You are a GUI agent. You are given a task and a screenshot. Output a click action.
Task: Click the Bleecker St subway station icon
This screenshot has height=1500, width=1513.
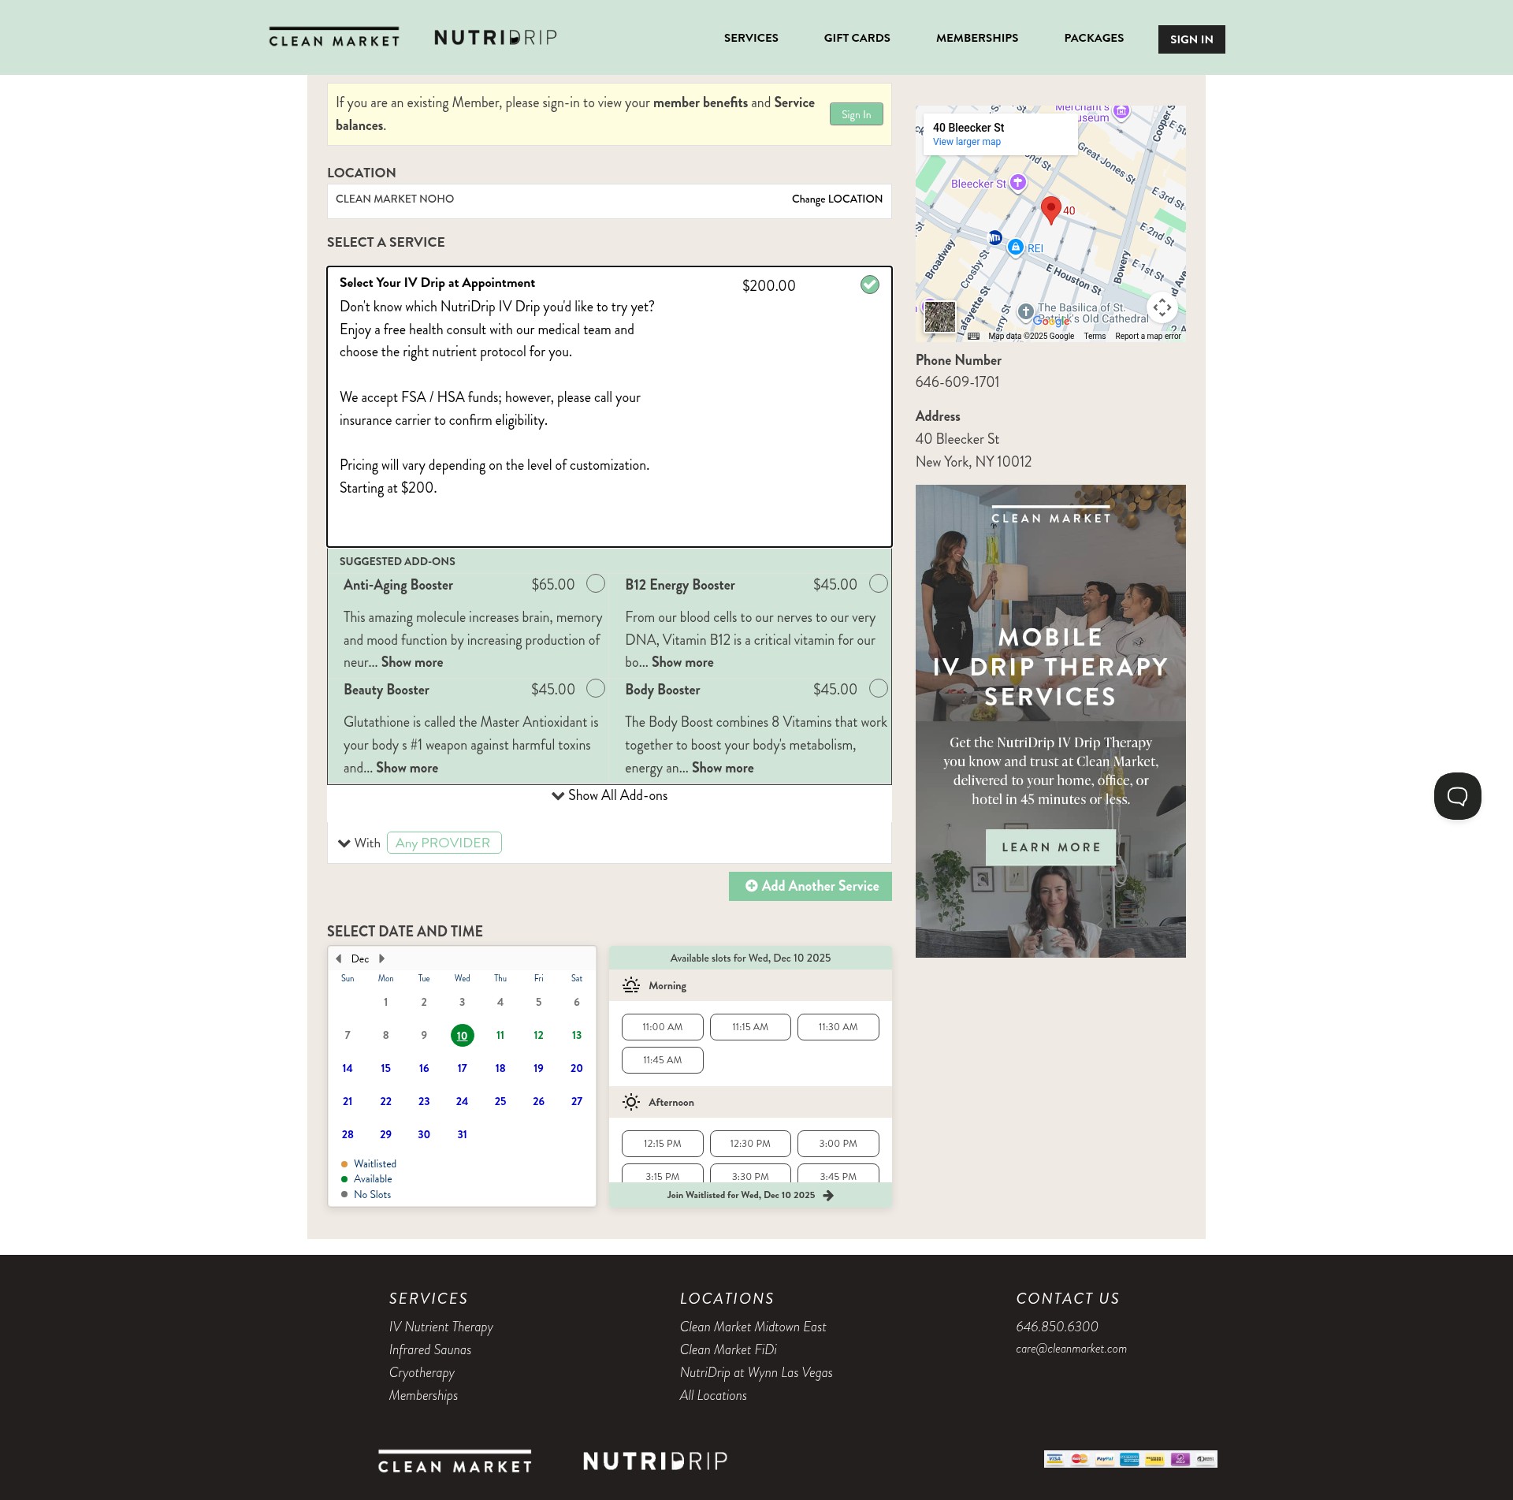(x=1018, y=183)
